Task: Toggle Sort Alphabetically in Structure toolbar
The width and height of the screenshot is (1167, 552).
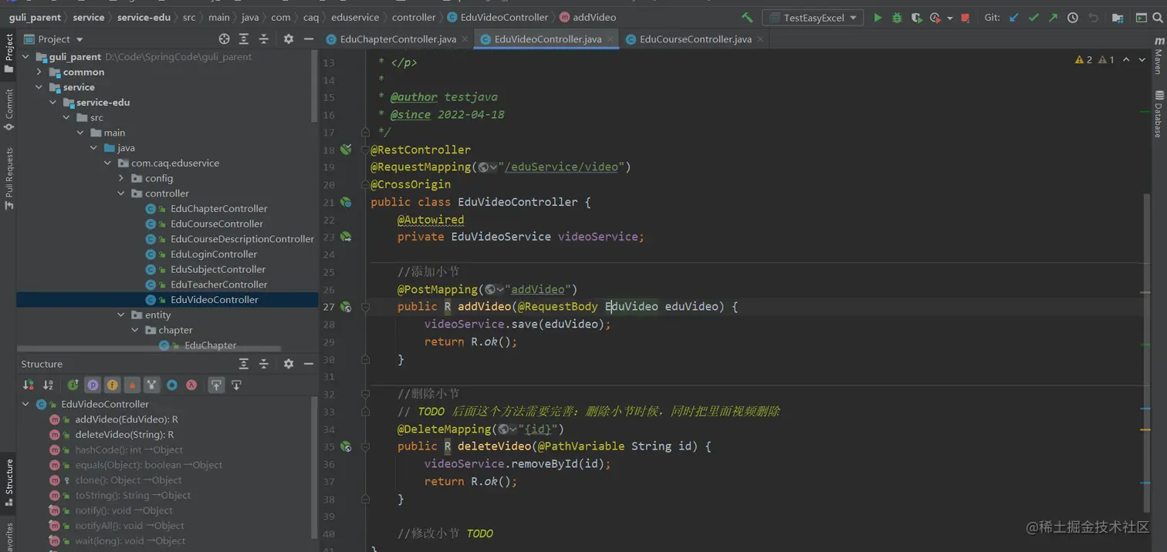Action: coord(48,385)
